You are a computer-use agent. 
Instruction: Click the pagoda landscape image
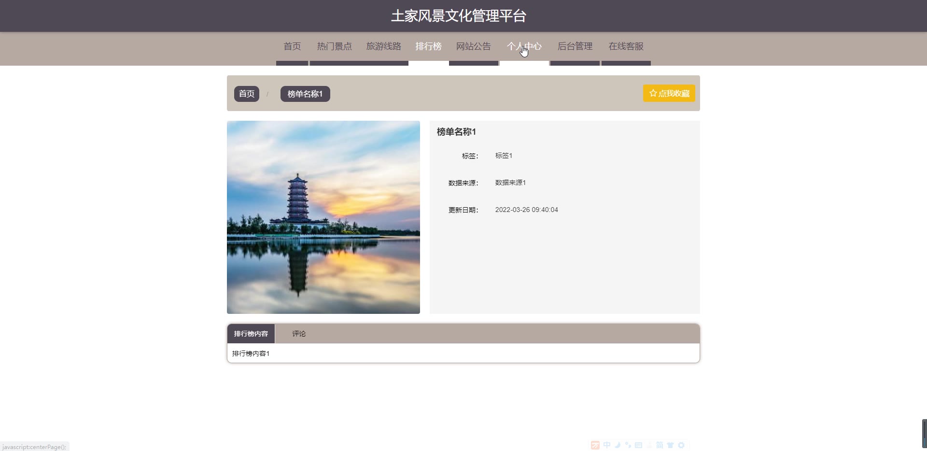tap(323, 217)
